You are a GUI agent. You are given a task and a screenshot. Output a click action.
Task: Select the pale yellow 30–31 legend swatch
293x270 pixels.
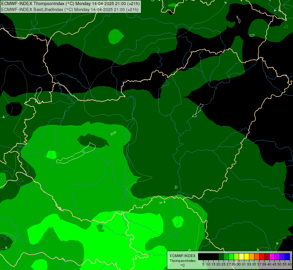point(242,256)
